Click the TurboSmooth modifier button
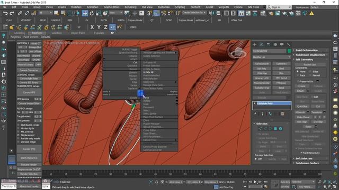Viewport: 339px width, 190px height. pyautogui.click(x=262, y=64)
